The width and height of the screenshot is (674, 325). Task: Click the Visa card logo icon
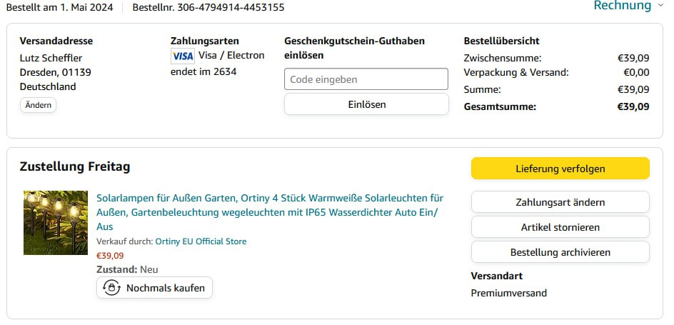pyautogui.click(x=183, y=56)
